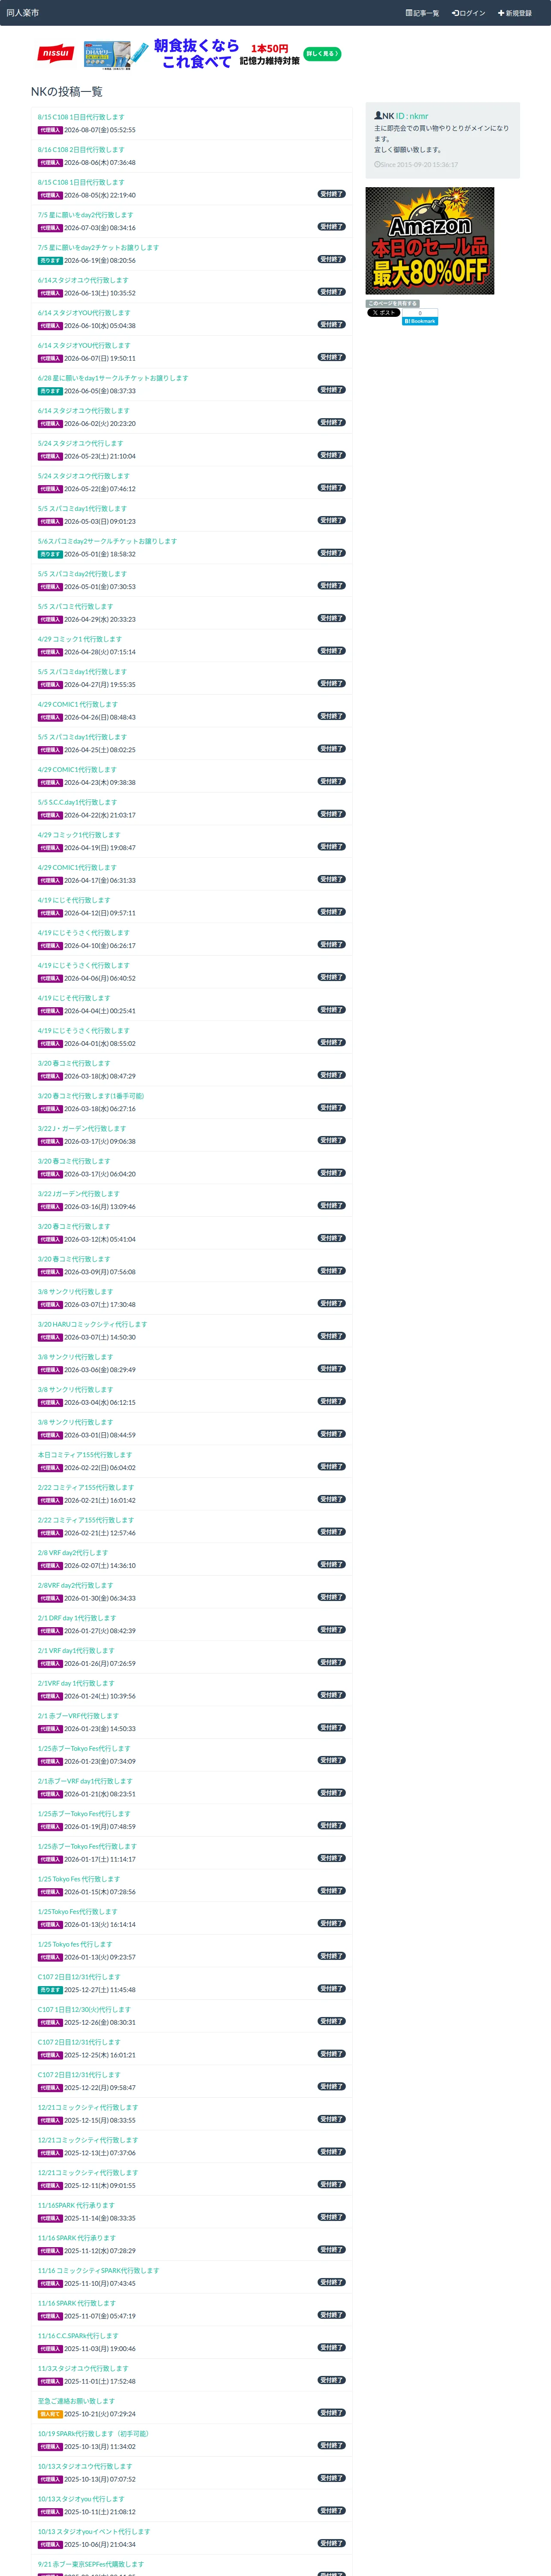Image resolution: width=551 pixels, height=2576 pixels.
Task: Open post 3/20 春コミ代行致します(1番手可能)
Action: [x=91, y=1096]
